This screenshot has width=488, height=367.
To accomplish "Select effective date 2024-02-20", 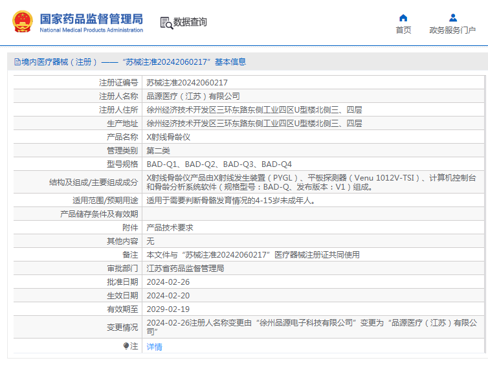I will pos(168,296).
